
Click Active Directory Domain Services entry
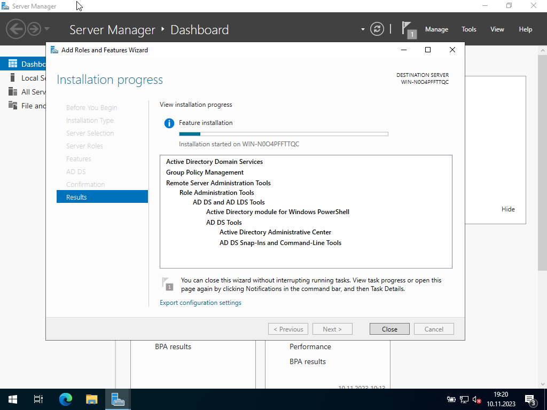point(214,161)
